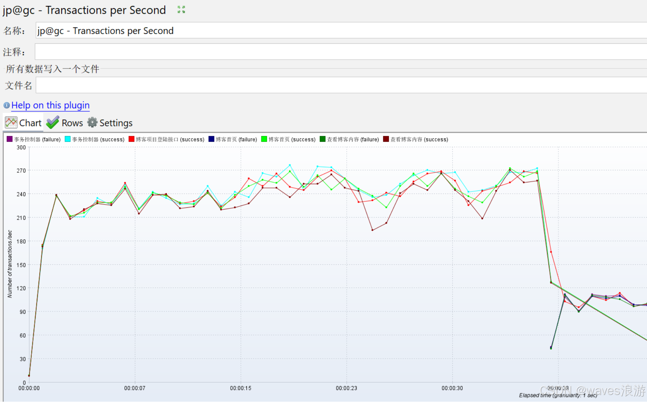Focus the 注释 comments input field
This screenshot has height=402, width=647.
click(x=341, y=51)
